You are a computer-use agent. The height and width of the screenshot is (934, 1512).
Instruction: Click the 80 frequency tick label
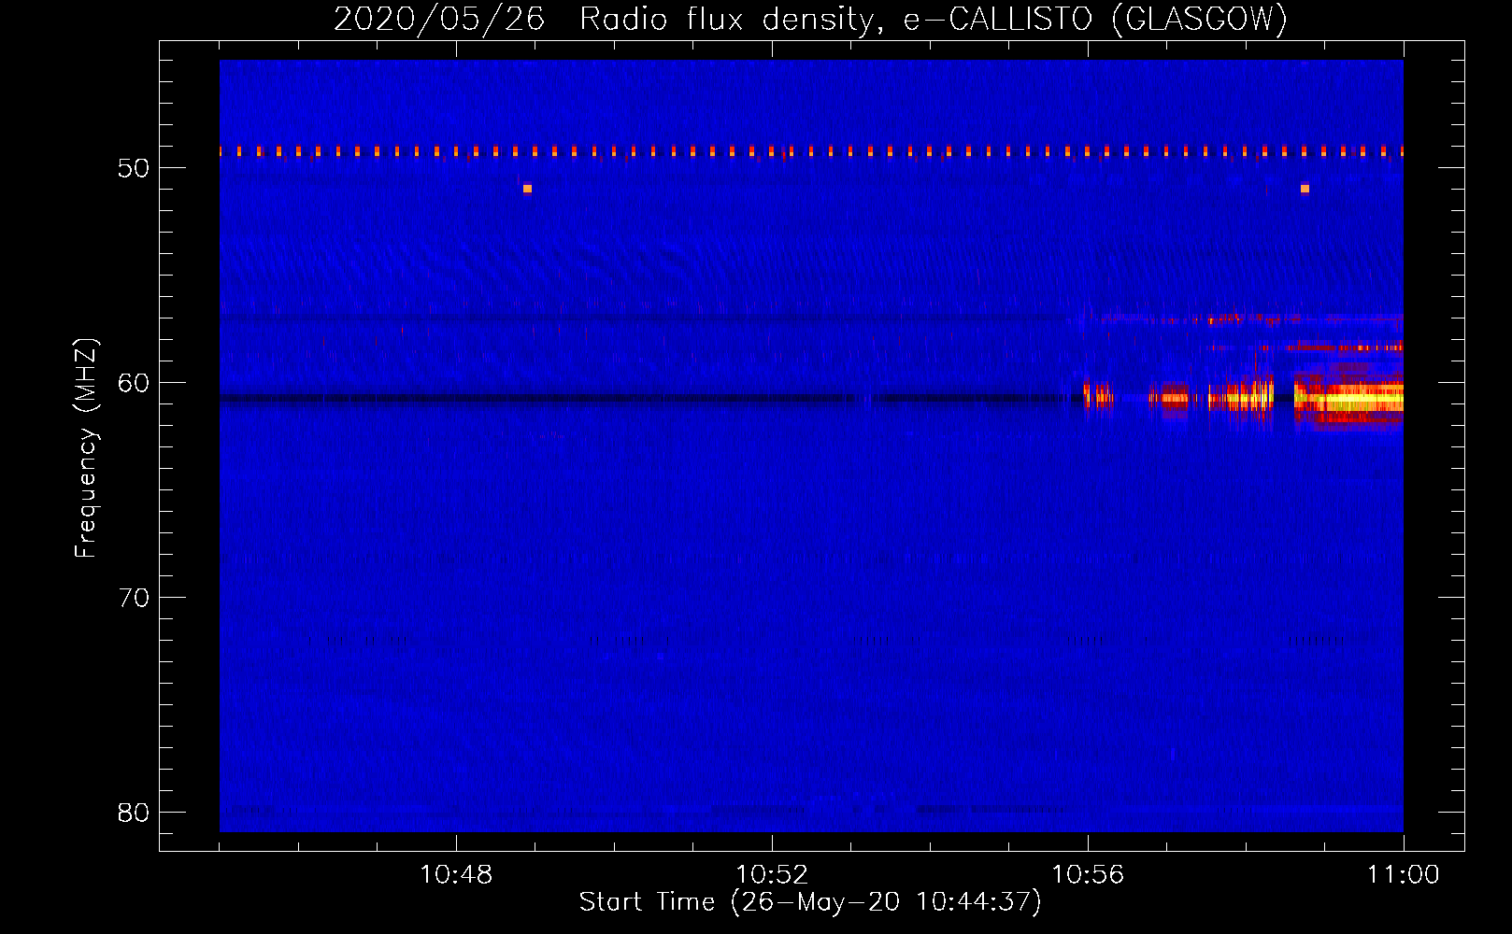tap(133, 813)
